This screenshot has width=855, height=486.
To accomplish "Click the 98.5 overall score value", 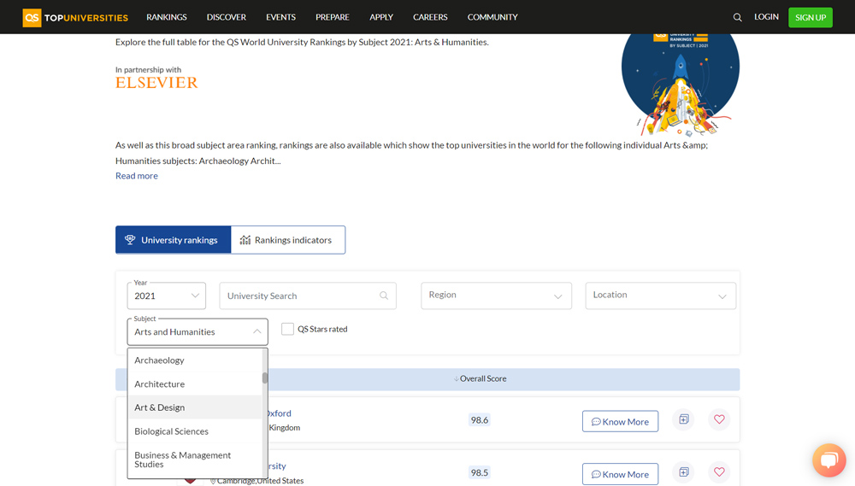I will coord(480,472).
